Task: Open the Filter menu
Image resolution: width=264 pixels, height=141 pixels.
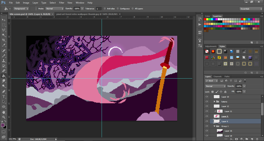Action: [x=62, y=3]
